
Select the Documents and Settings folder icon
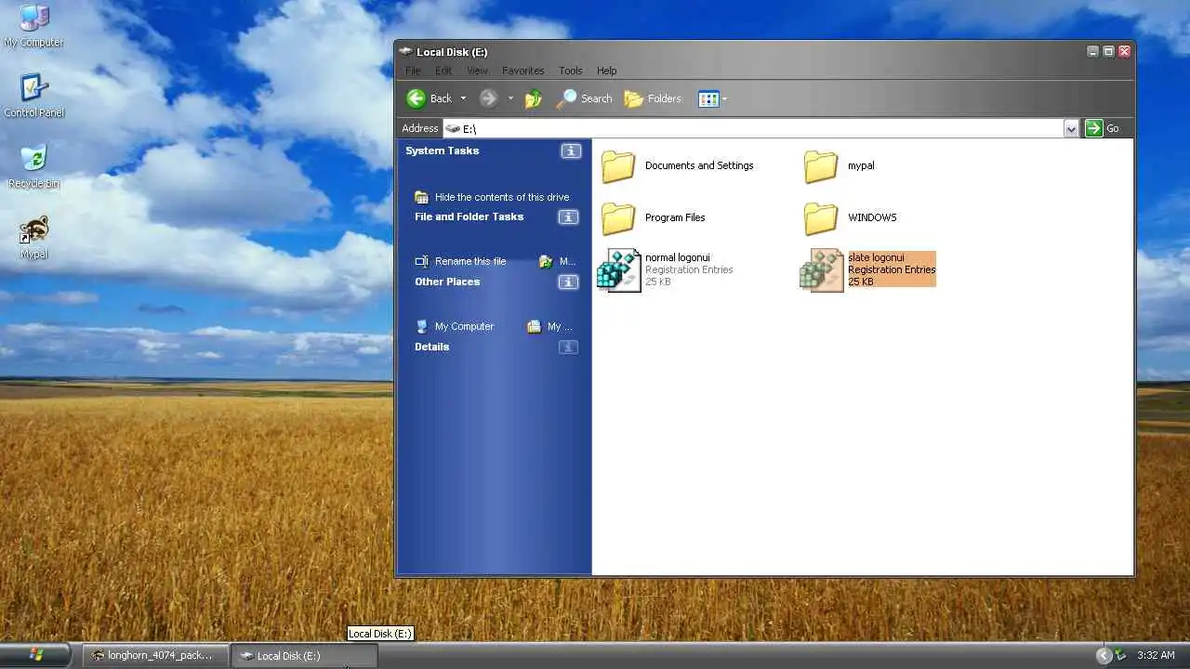click(618, 166)
